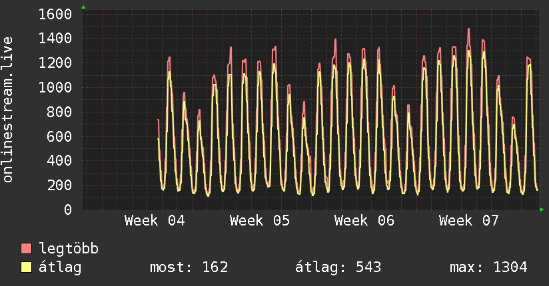Click the 'onlinestream.live' vertical axis title
The height and width of the screenshot is (286, 549).
[8, 110]
